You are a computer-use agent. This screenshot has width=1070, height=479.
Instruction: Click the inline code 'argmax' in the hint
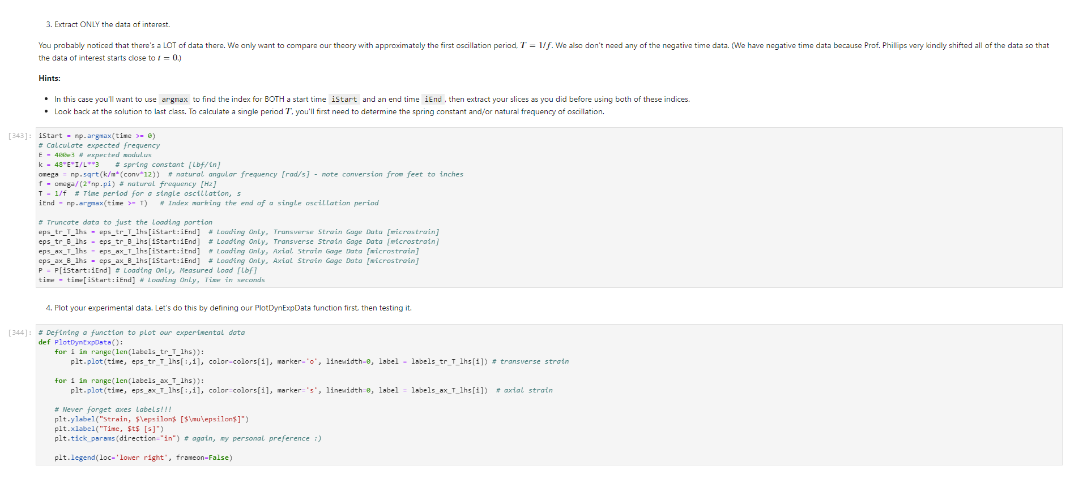tap(174, 99)
